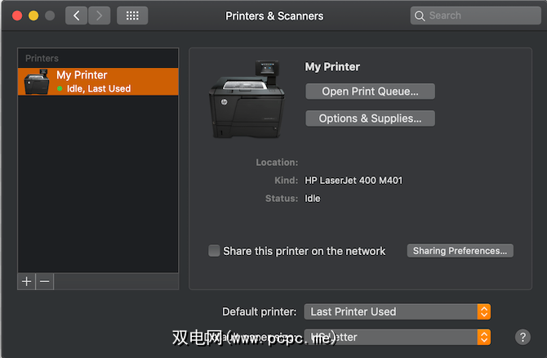Open the default paper size dropdown

point(483,337)
